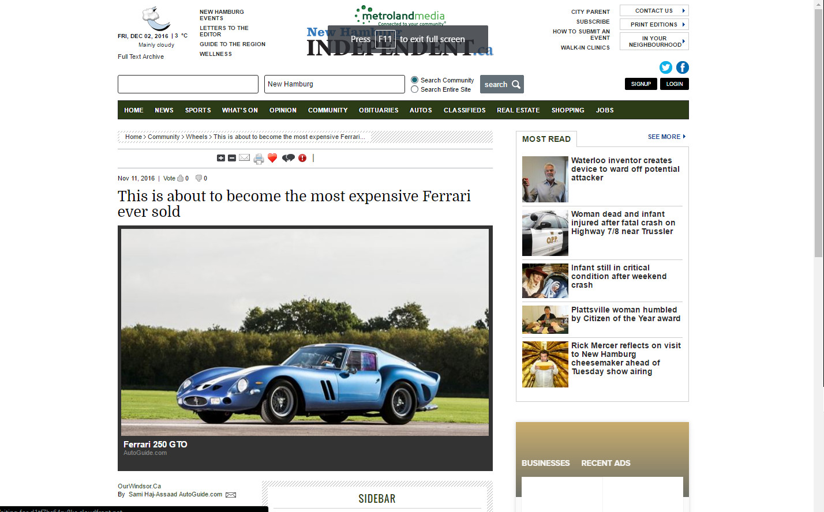Open Waterloo inventor article headline

tap(626, 169)
